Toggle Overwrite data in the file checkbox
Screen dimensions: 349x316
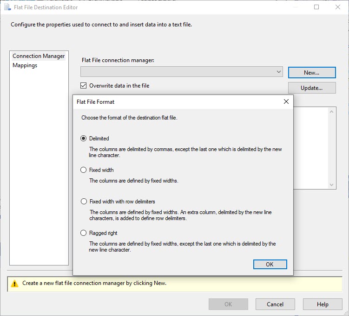pos(84,86)
